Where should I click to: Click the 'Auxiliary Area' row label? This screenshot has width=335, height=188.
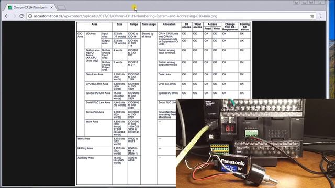click(86, 158)
